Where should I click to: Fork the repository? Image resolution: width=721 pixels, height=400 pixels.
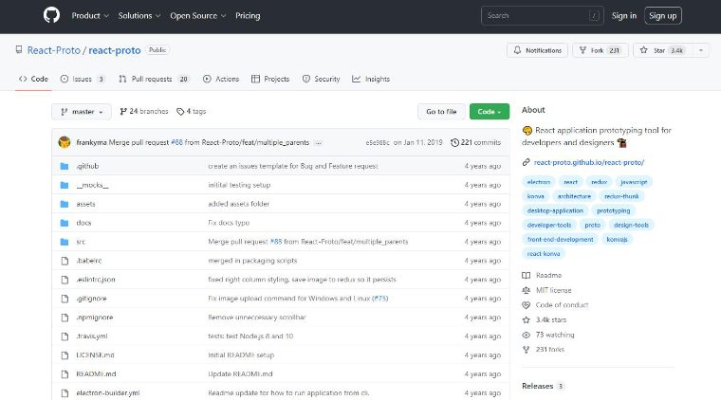point(601,50)
